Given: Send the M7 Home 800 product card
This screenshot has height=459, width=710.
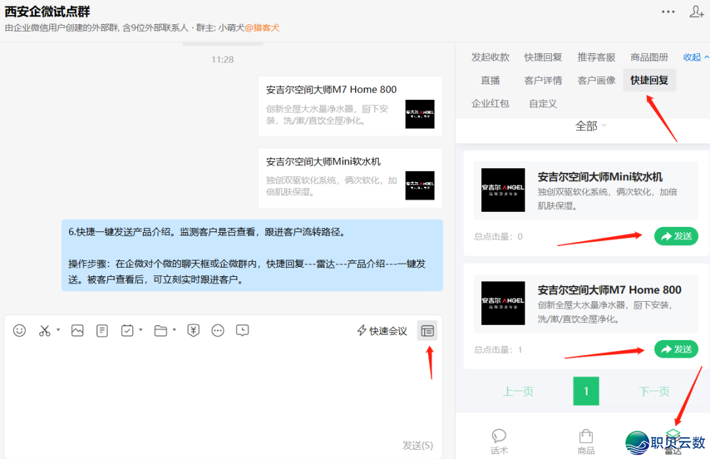Looking at the screenshot, I should [x=676, y=349].
